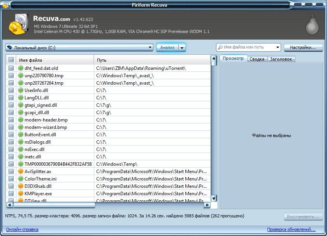327x236 pixels.
Task: Sort by the Путь column header
Action: [x=152, y=60]
